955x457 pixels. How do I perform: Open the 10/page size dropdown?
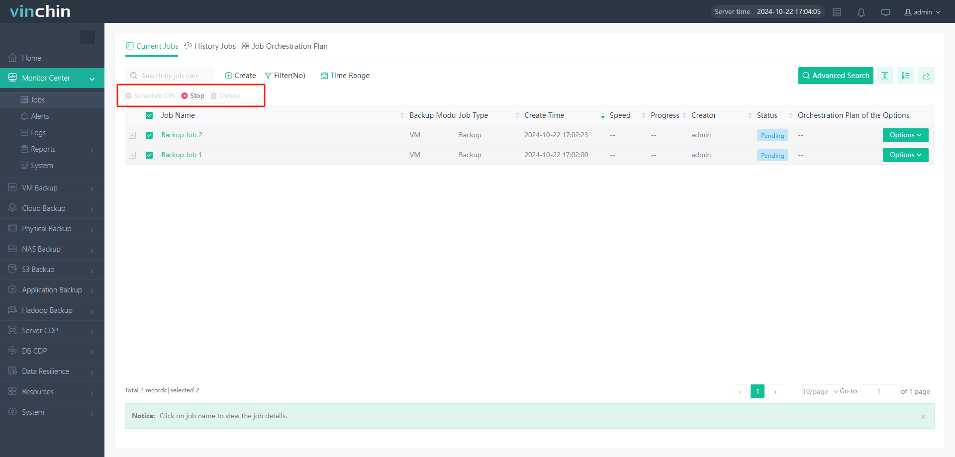820,391
